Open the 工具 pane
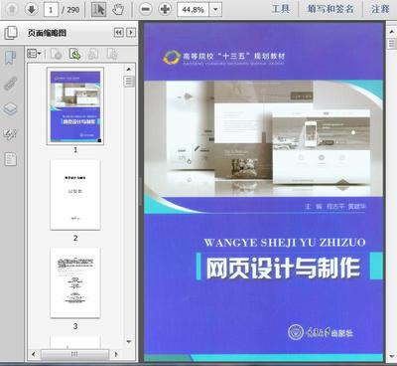Screen dimensions: 397x366 pos(281,9)
